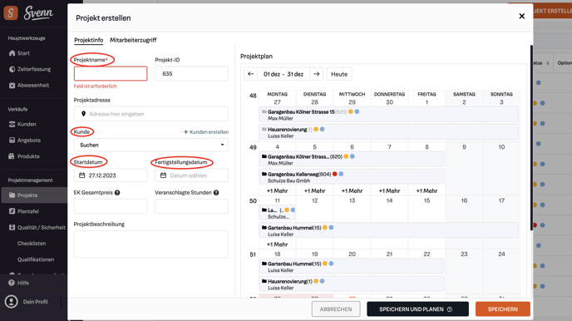Expand the Kunde Suchen dropdown
The height and width of the screenshot is (321, 572).
pos(151,145)
